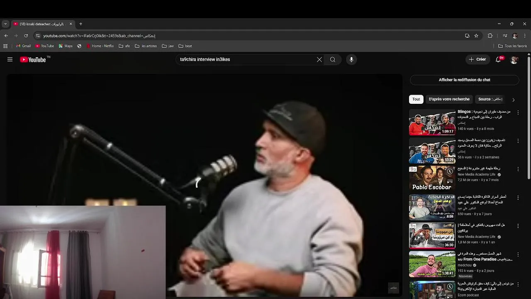
Task: Open the media control toolbar icon
Action: tap(505, 36)
